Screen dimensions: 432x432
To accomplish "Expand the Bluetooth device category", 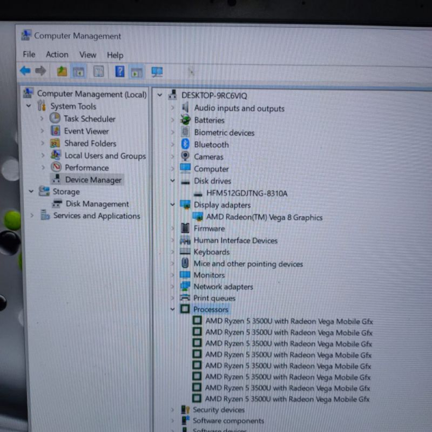I will [x=173, y=145].
